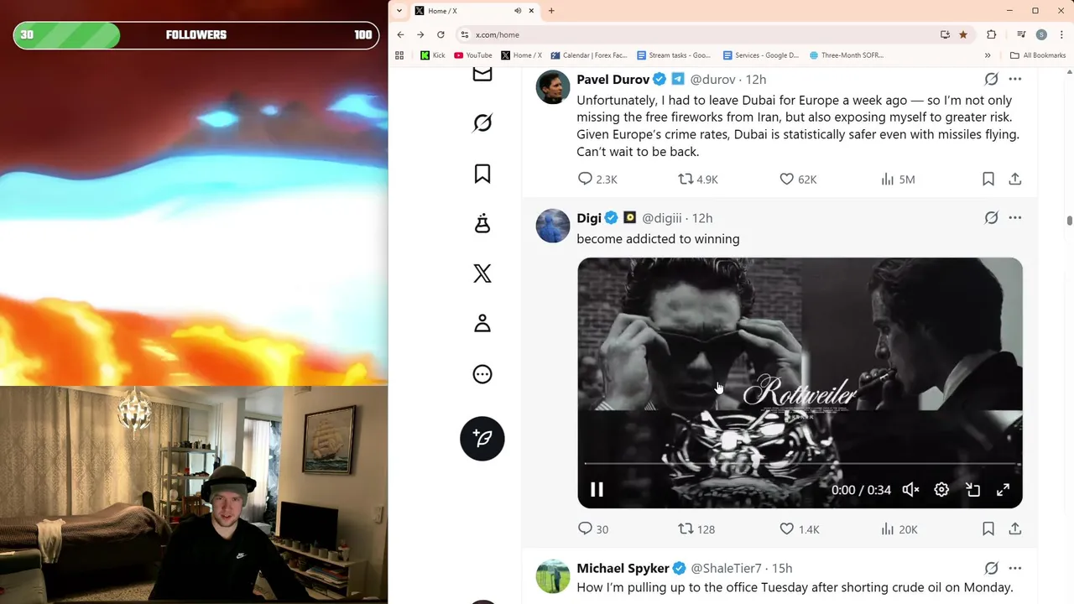Open more options on Durov's post
1074x604 pixels.
(1015, 79)
